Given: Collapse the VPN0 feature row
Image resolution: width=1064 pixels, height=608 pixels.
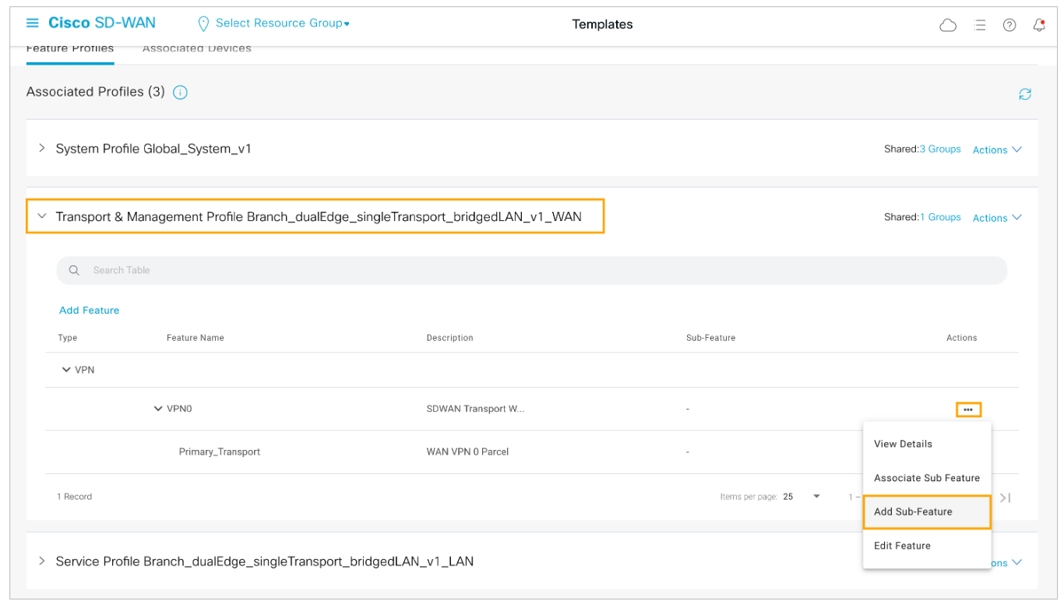Looking at the screenshot, I should [x=158, y=409].
